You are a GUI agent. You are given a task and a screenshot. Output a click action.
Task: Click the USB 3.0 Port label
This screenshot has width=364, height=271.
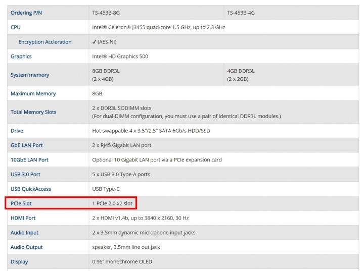pos(25,175)
